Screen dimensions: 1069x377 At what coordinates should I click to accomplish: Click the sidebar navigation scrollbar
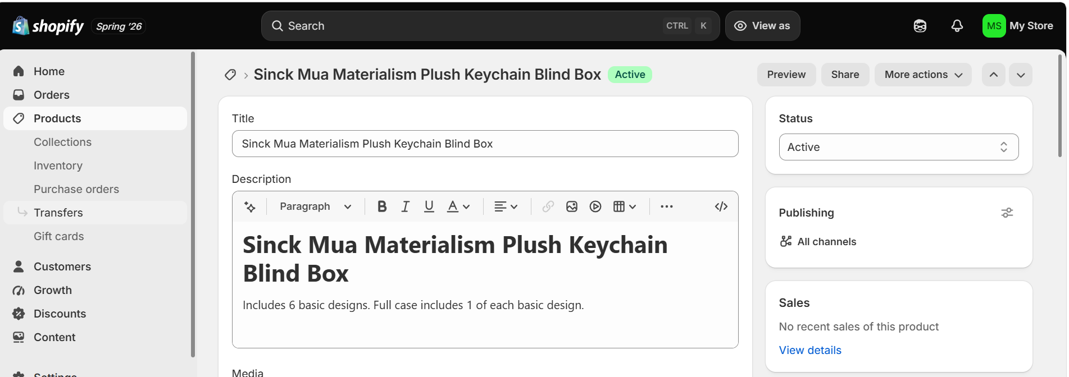click(x=193, y=205)
